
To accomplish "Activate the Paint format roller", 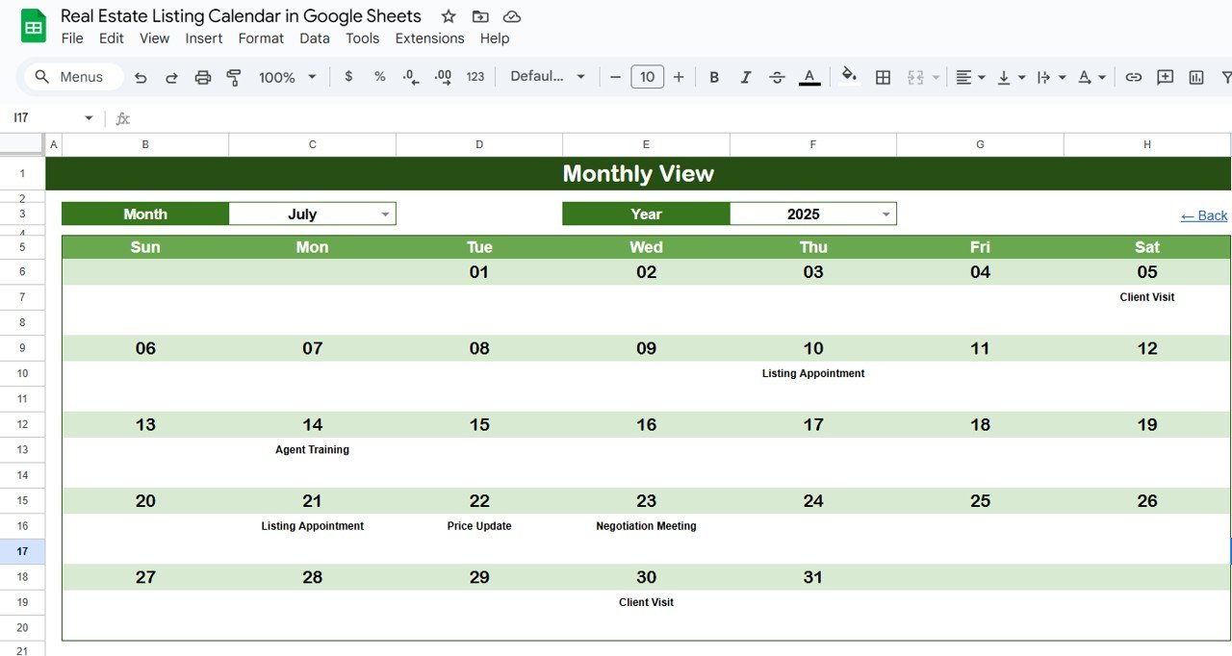I will pyautogui.click(x=233, y=77).
